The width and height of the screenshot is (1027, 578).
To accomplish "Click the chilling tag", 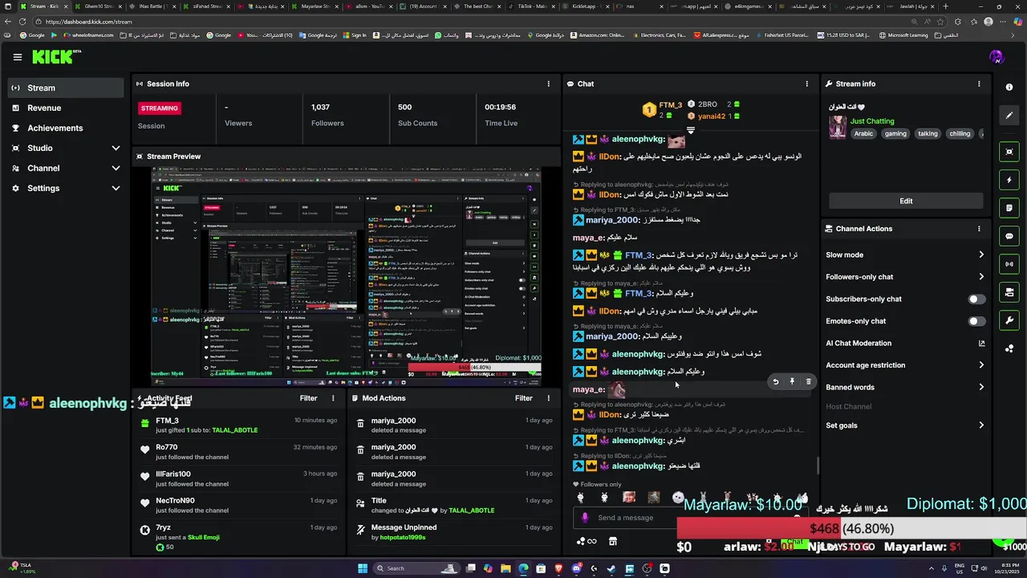I will (960, 134).
